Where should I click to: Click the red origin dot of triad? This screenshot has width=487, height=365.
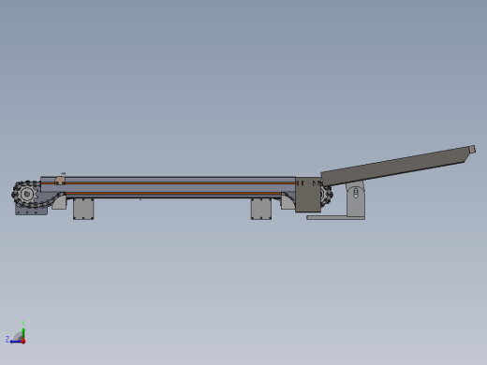[23, 342]
